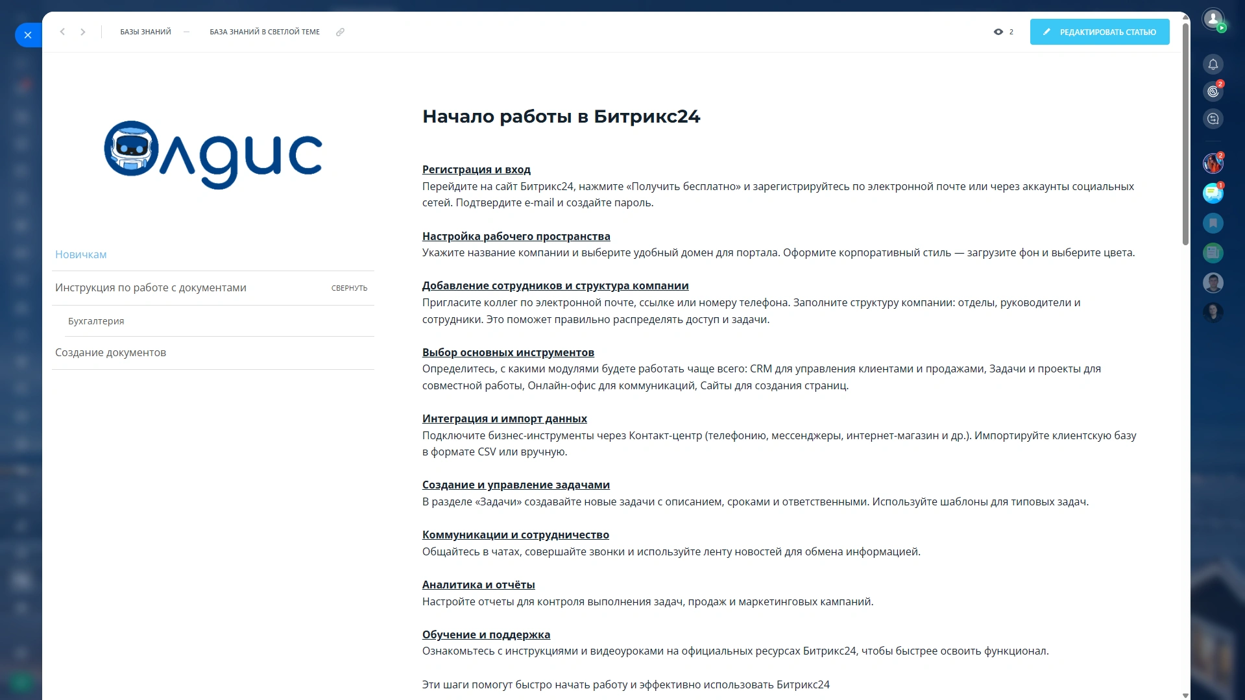Screen dimensions: 1245x700
Task: Go to Базы знаний breadcrumb
Action: pos(145,32)
